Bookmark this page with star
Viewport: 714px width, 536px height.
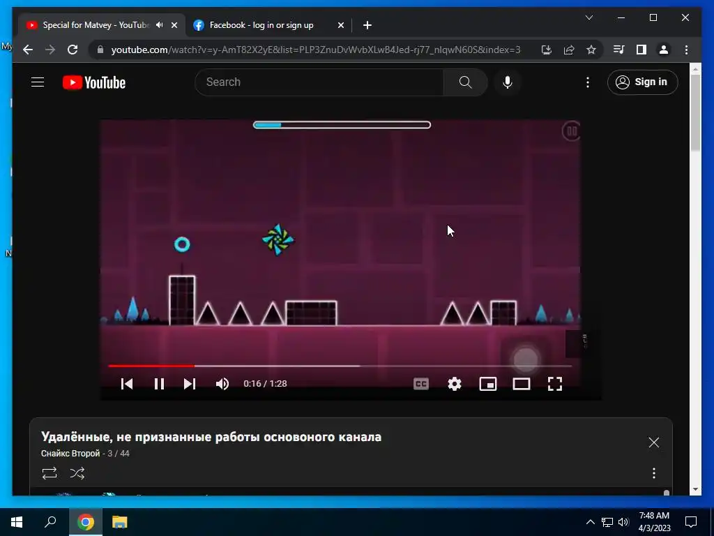click(591, 50)
